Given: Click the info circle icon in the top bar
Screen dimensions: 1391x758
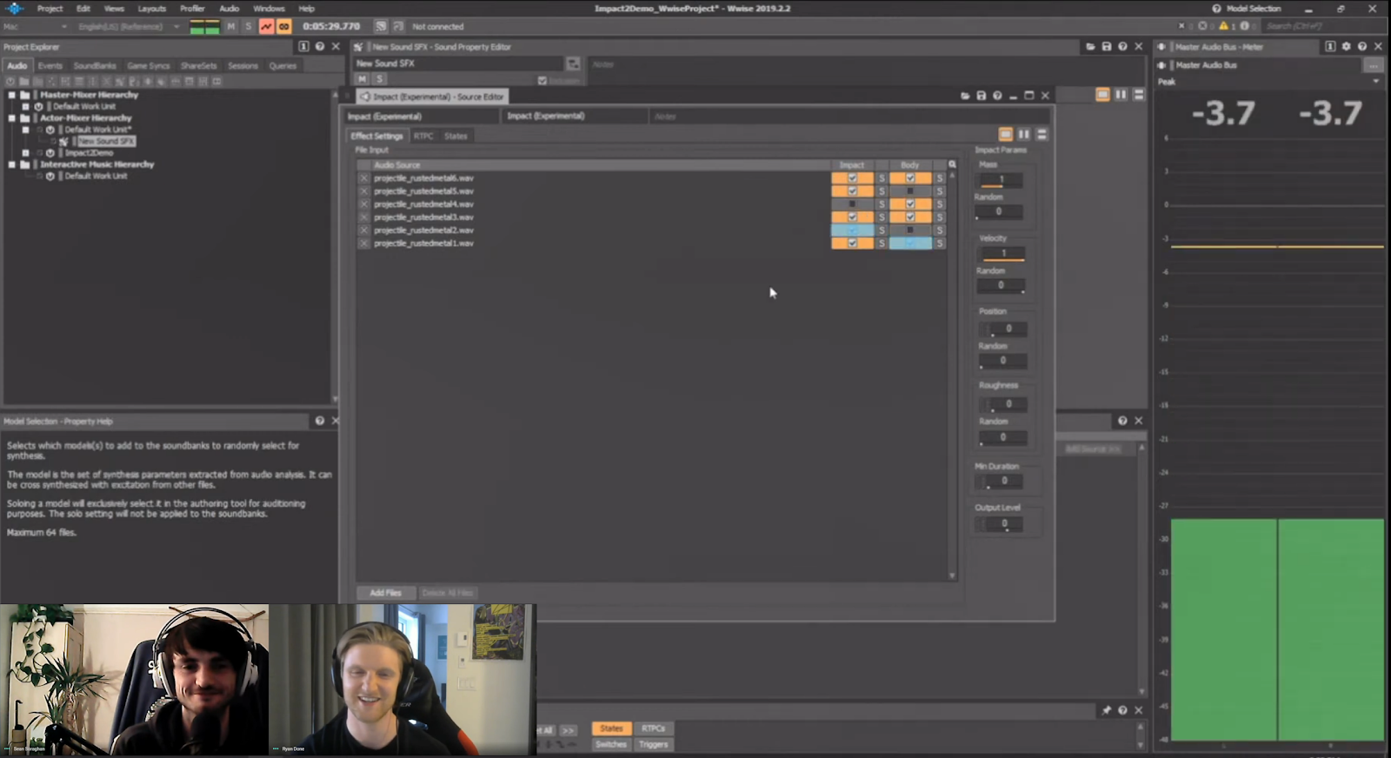Looking at the screenshot, I should point(1245,26).
